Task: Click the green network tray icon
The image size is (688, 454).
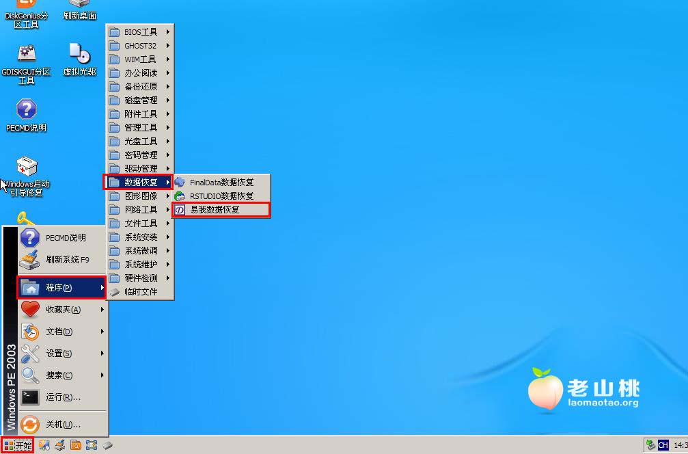Action: (650, 445)
